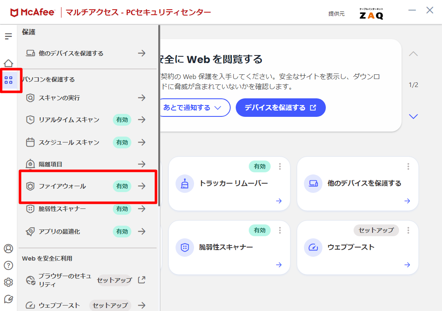Open the four-squares protection menu icon
The height and width of the screenshot is (311, 442).
pyautogui.click(x=8, y=80)
